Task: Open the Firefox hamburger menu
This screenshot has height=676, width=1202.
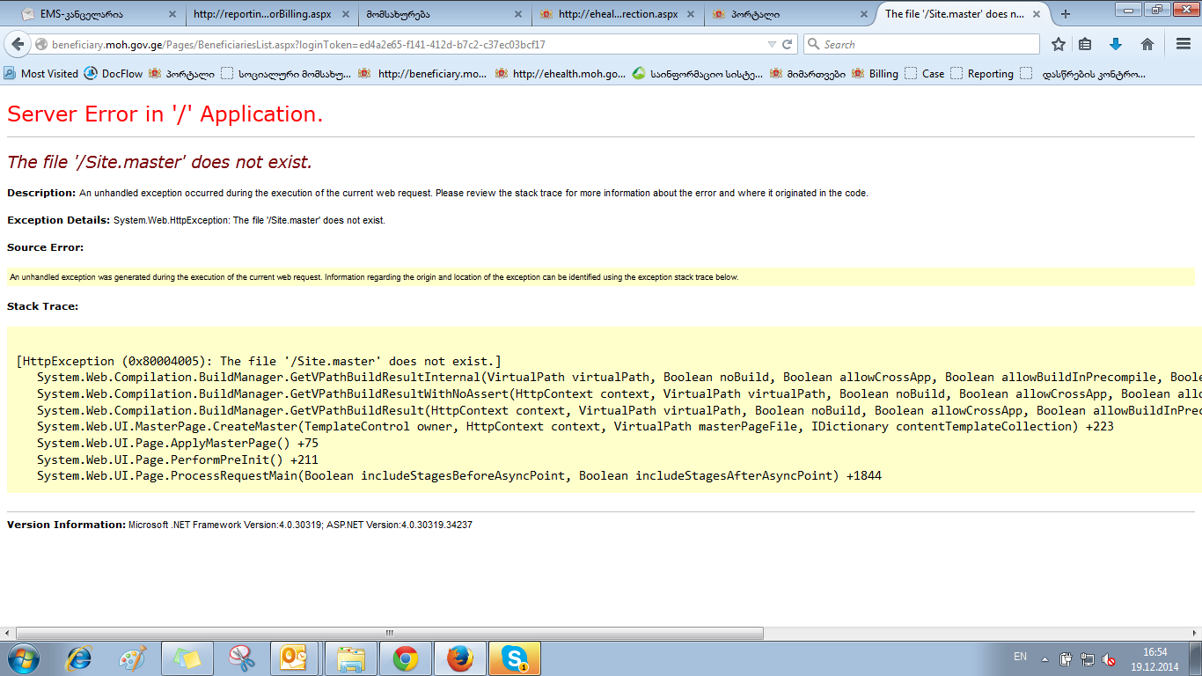Action: pos(1183,45)
